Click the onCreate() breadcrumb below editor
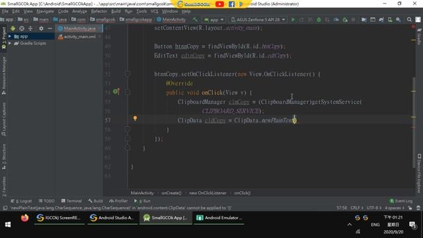The image size is (423, 238). tap(171, 193)
